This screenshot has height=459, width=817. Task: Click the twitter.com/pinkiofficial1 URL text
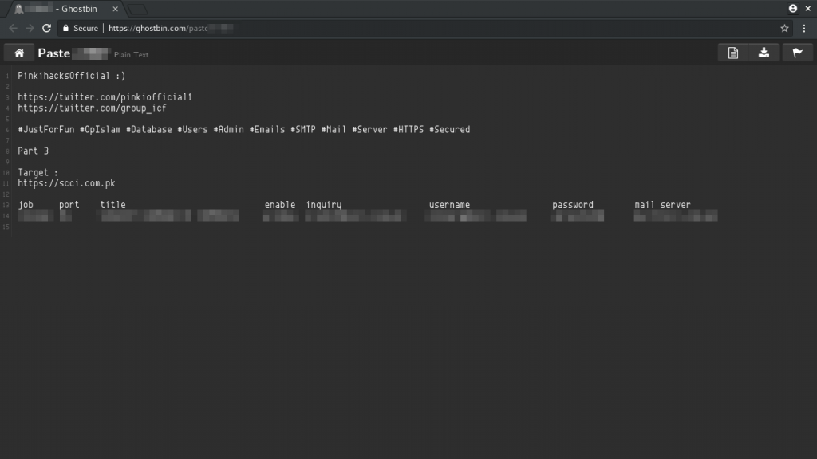point(105,97)
